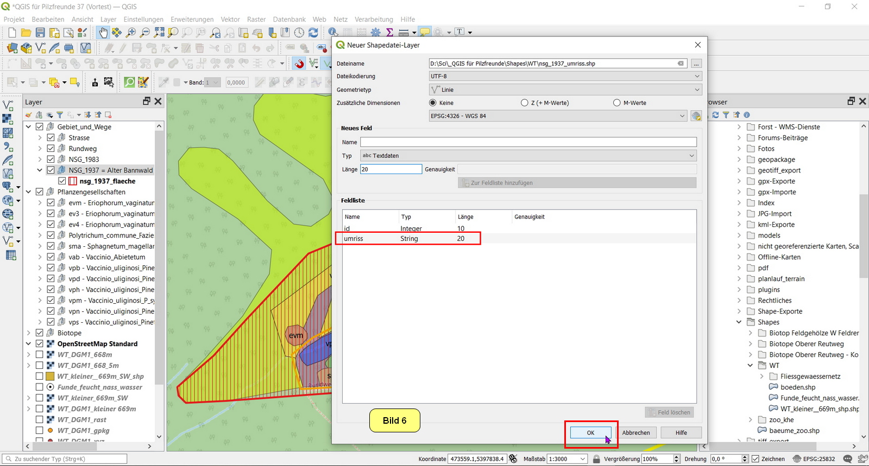Select the 'Z (+ M-Werte)' radio button
This screenshot has width=869, height=466.
tap(524, 103)
